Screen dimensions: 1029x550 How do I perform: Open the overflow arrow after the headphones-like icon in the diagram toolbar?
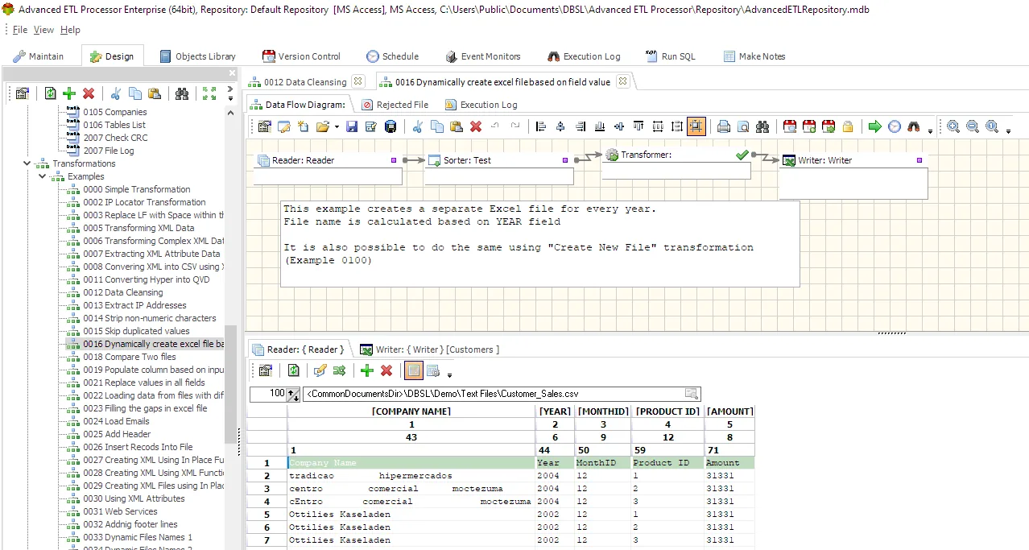(x=930, y=130)
